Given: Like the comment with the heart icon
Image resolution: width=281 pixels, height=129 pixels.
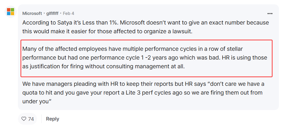Looking at the screenshot, I should coord(24,119).
